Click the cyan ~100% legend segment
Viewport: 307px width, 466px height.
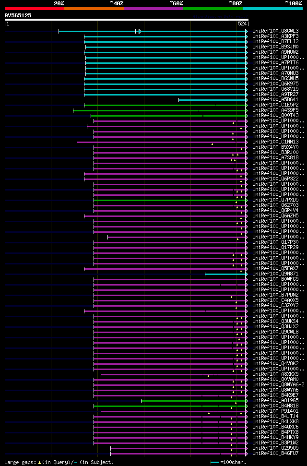(272, 9)
